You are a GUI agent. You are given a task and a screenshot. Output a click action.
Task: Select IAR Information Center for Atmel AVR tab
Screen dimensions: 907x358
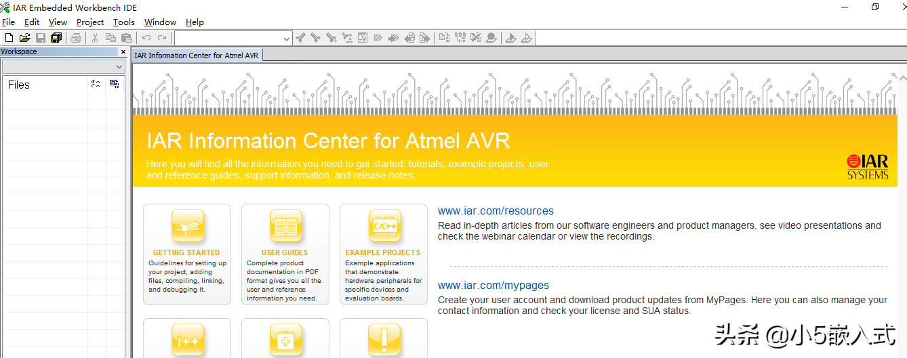click(x=197, y=55)
